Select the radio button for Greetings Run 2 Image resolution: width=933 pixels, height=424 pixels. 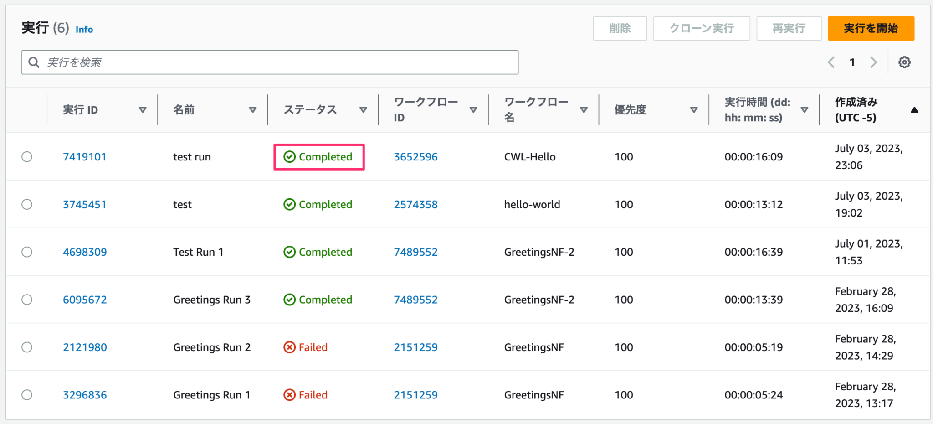coord(27,347)
